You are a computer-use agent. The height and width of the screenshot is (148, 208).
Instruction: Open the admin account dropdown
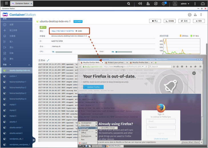point(185,4)
